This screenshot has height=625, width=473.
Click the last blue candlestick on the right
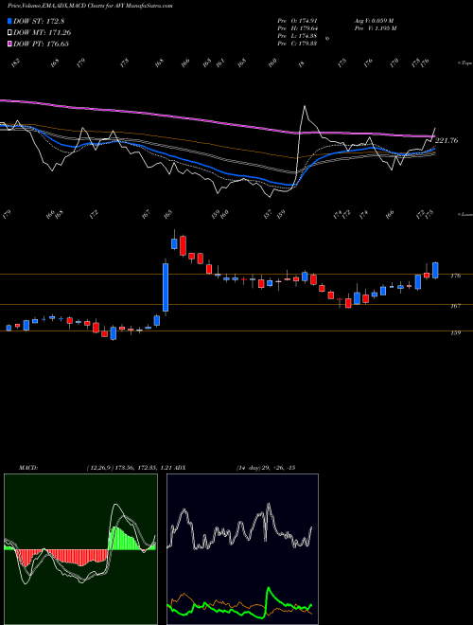click(435, 270)
